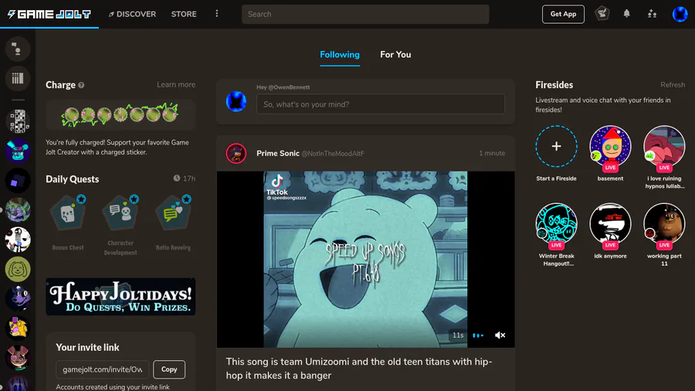The height and width of the screenshot is (391, 695).
Task: Open the user avatar menu in header
Action: 680,14
